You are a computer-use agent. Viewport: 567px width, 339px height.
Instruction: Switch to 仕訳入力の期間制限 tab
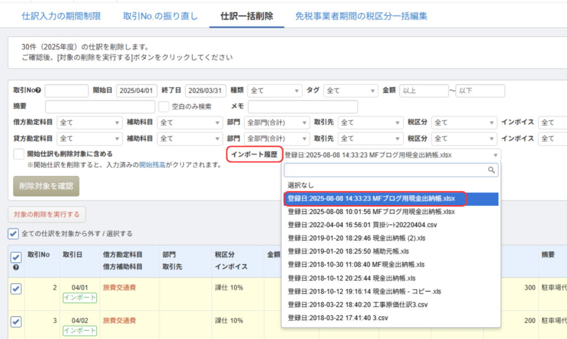[x=61, y=16]
